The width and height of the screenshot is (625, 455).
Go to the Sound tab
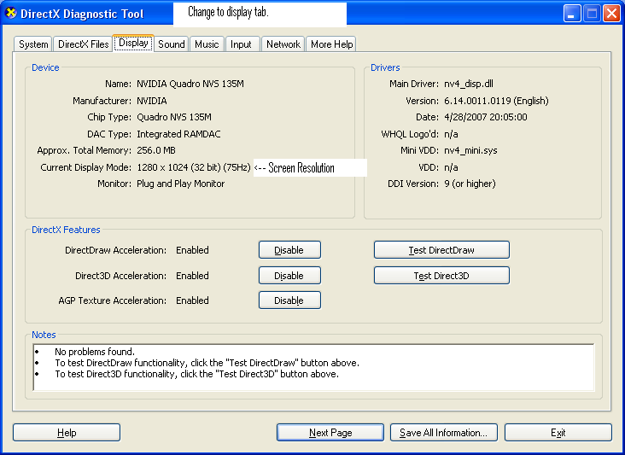tap(172, 44)
